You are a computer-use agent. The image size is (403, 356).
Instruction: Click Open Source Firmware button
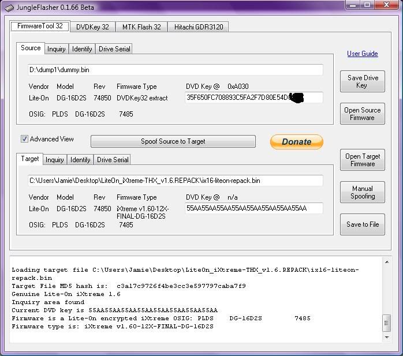click(x=362, y=114)
